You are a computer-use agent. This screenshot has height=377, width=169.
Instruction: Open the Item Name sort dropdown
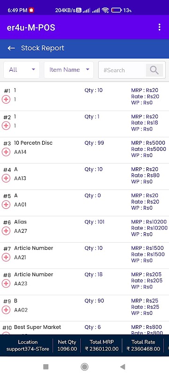pyautogui.click(x=69, y=70)
